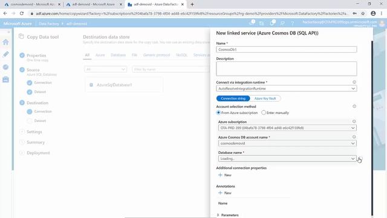Select the Generic protocol tab
The width and height of the screenshot is (387, 218).
coord(157,55)
